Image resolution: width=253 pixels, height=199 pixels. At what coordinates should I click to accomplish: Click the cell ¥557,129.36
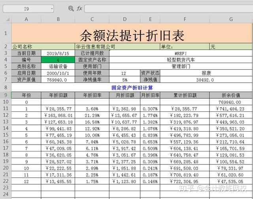coord(185,142)
